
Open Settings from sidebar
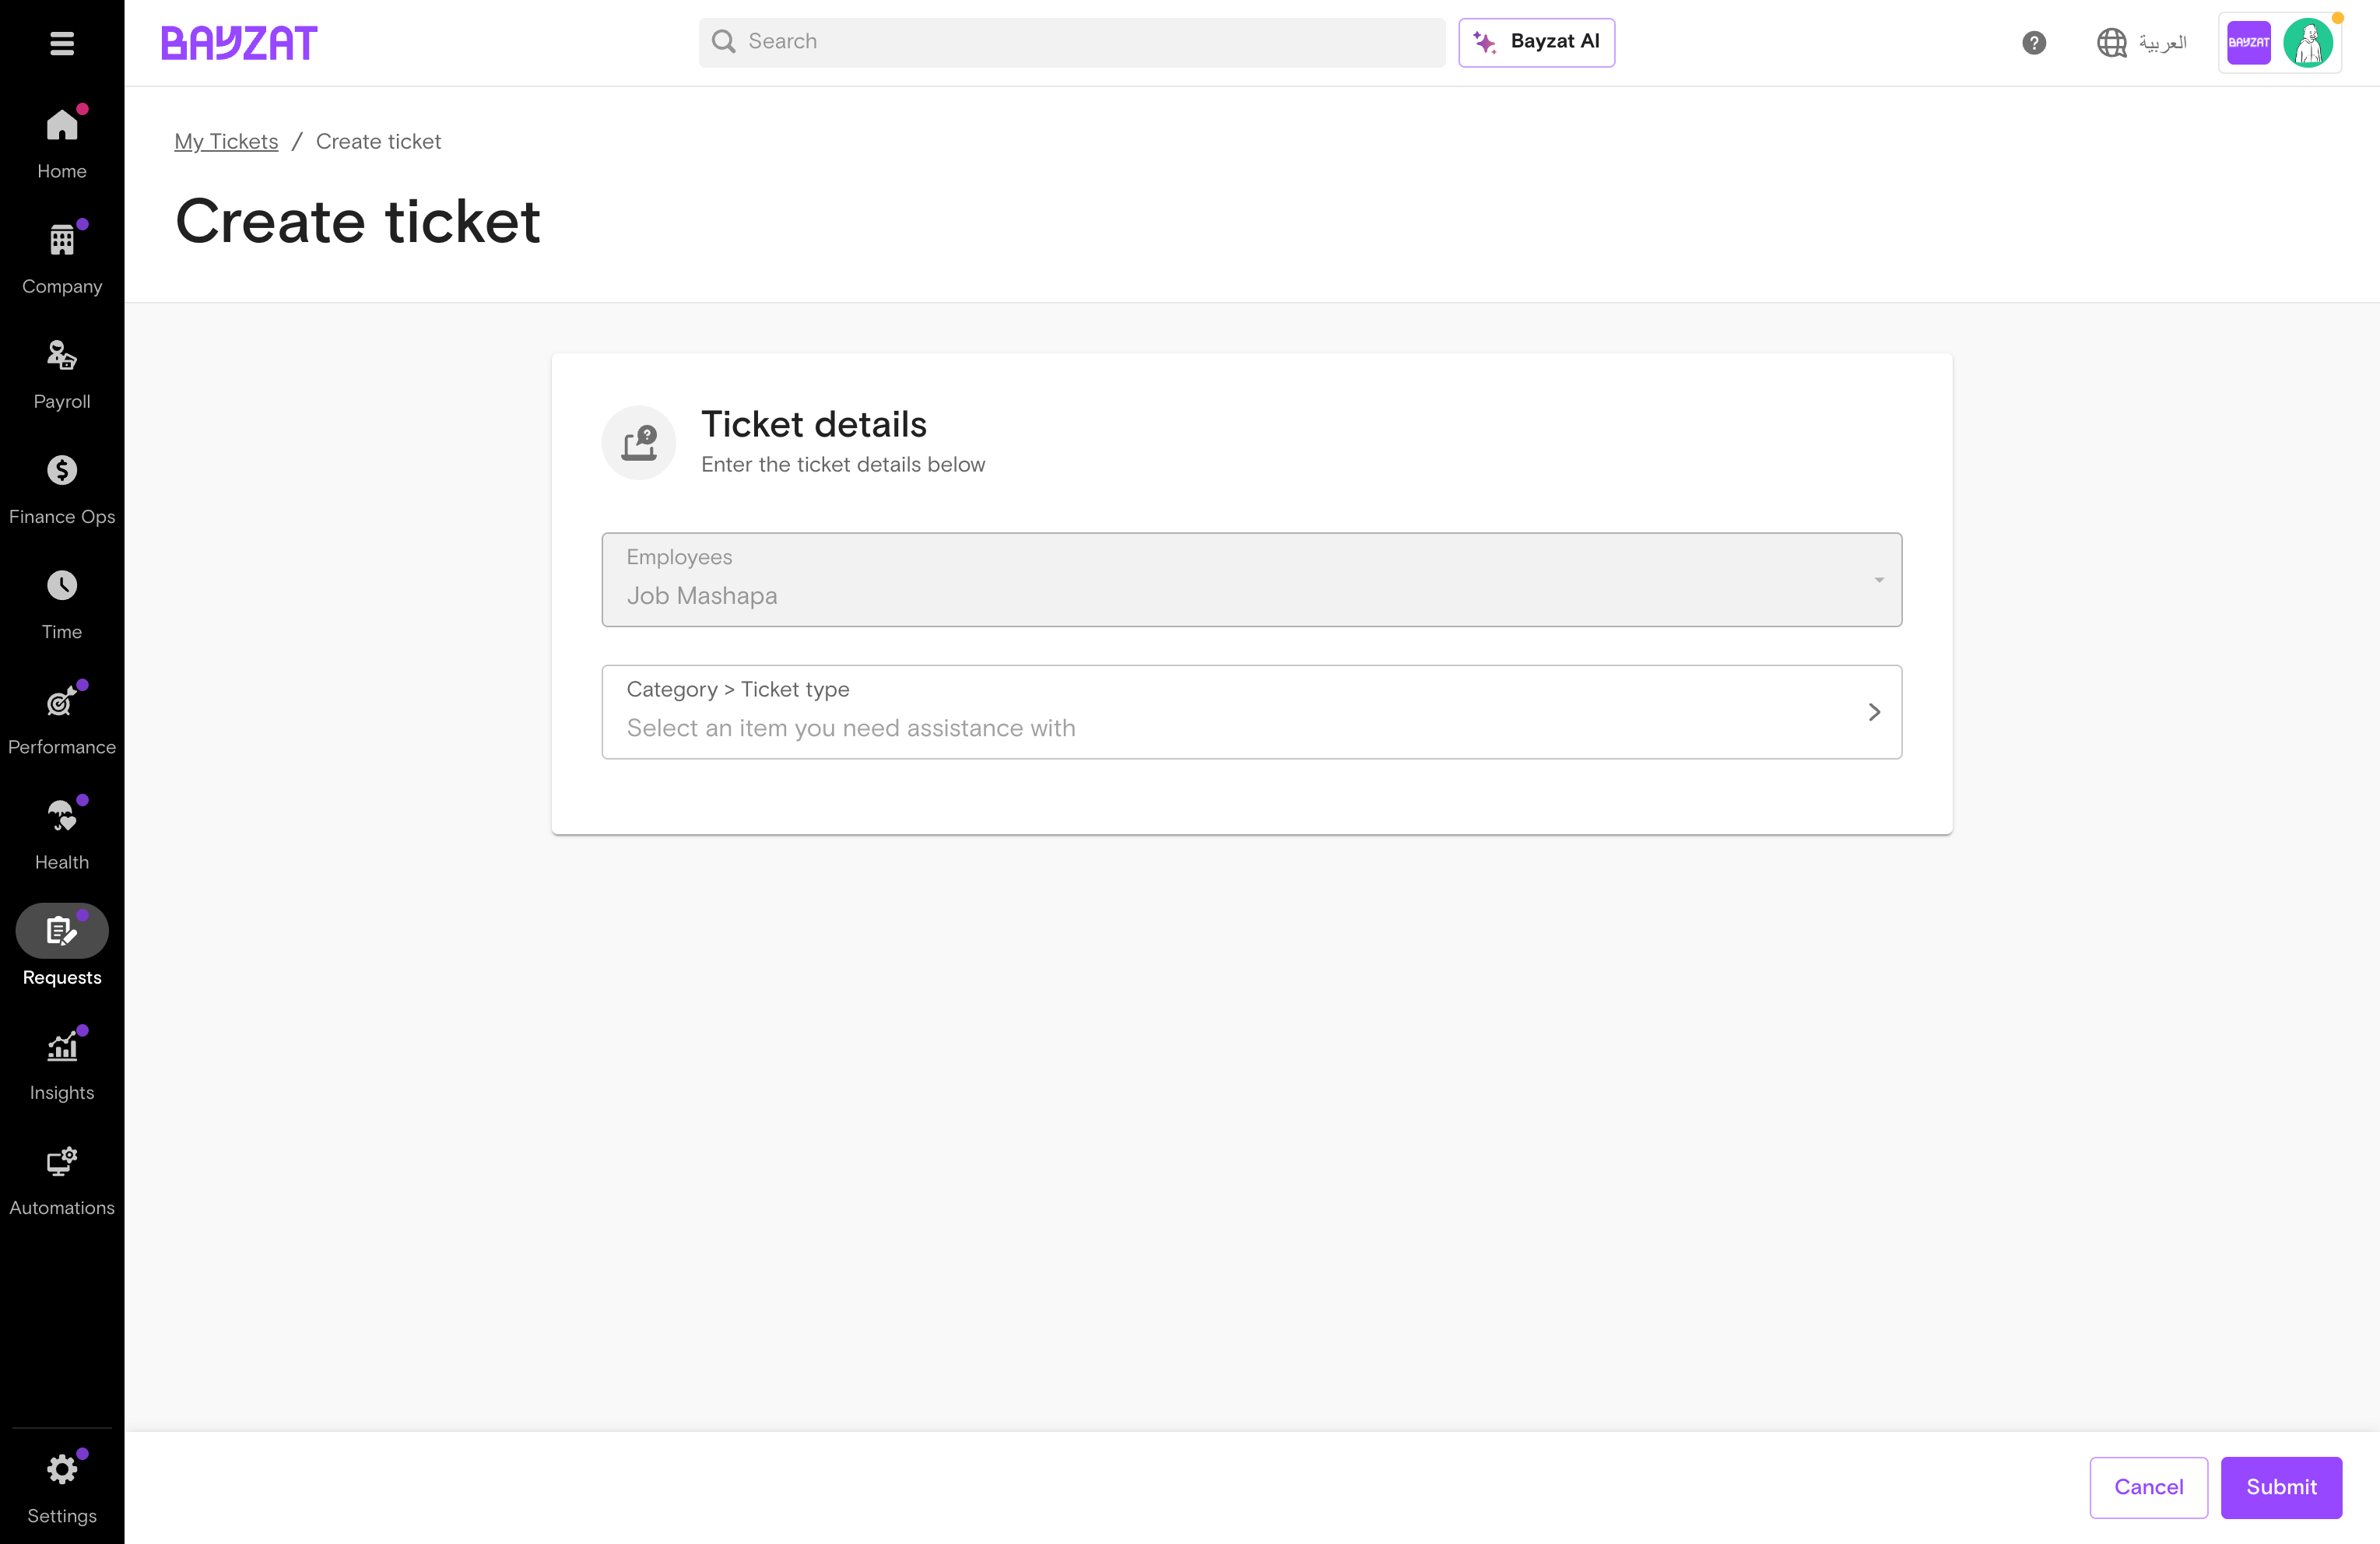tap(62, 1486)
